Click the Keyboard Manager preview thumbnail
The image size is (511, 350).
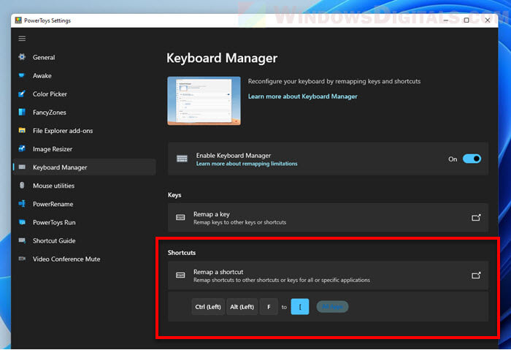(x=204, y=101)
